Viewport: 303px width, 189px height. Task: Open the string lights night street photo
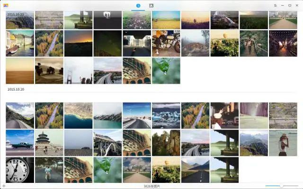(283, 43)
